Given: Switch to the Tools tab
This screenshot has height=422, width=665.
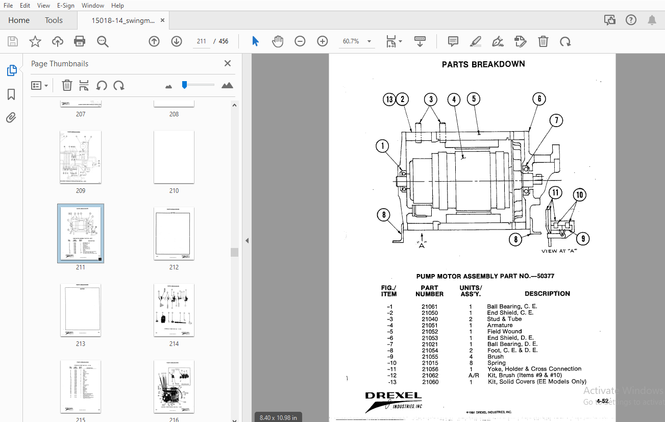Looking at the screenshot, I should coord(54,20).
